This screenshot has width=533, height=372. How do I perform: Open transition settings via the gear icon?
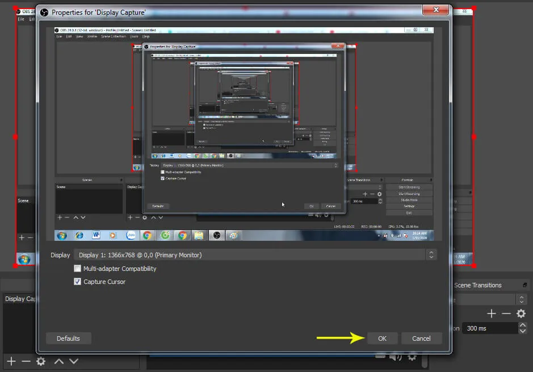pyautogui.click(x=521, y=313)
